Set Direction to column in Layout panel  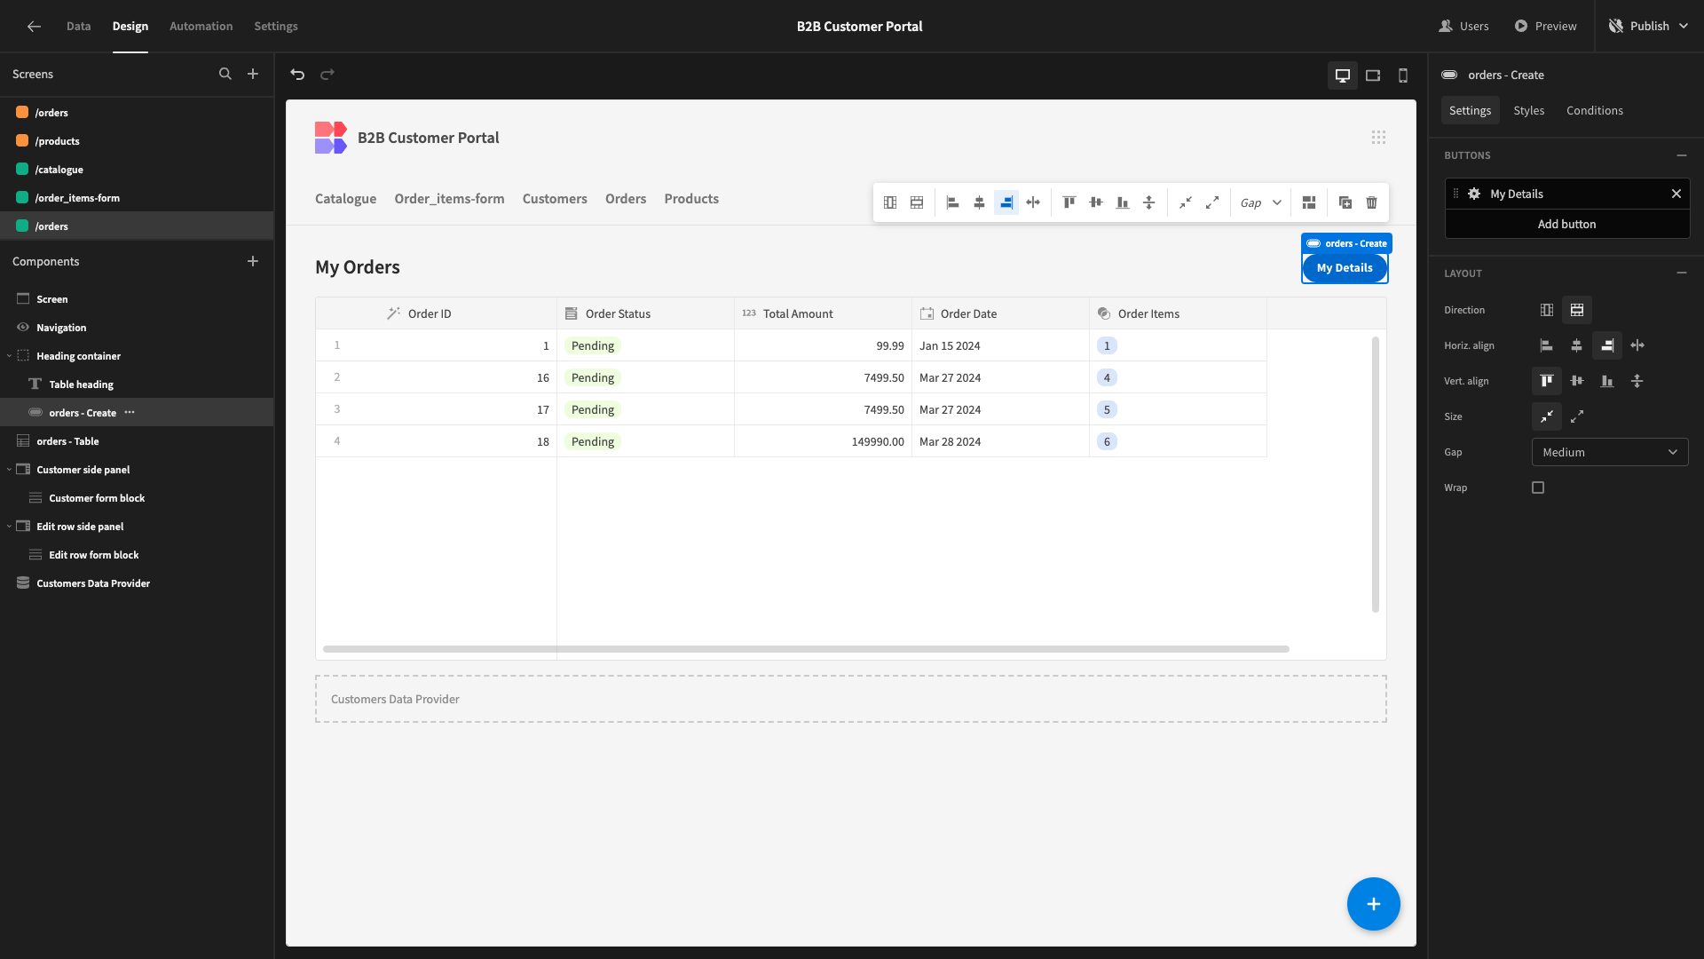pyautogui.click(x=1547, y=310)
